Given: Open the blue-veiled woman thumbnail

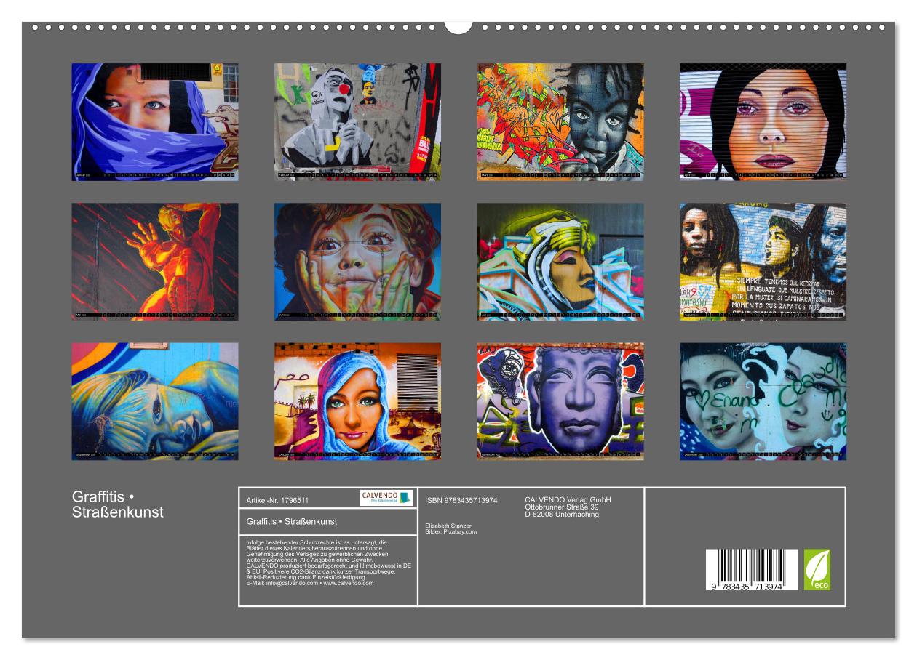Looking at the screenshot, I should 155,121.
